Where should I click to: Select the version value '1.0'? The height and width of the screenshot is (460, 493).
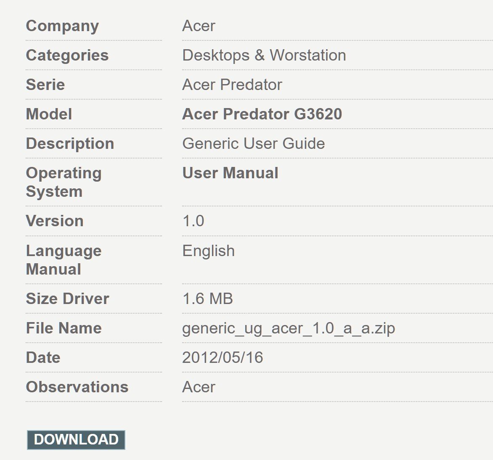pyautogui.click(x=193, y=221)
